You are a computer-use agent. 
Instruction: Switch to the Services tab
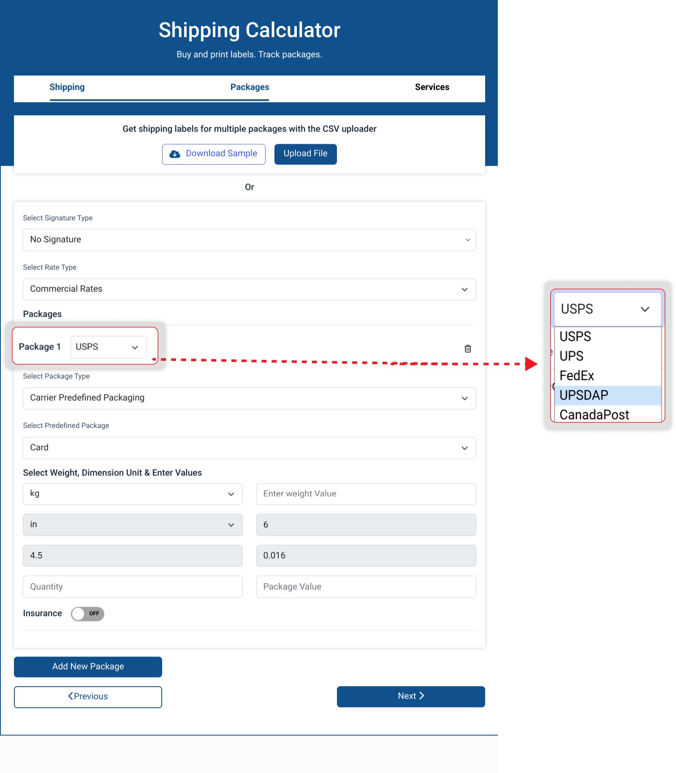click(432, 87)
